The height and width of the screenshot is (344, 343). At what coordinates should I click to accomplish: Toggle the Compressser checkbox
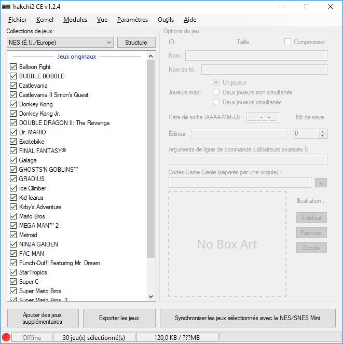(x=287, y=42)
